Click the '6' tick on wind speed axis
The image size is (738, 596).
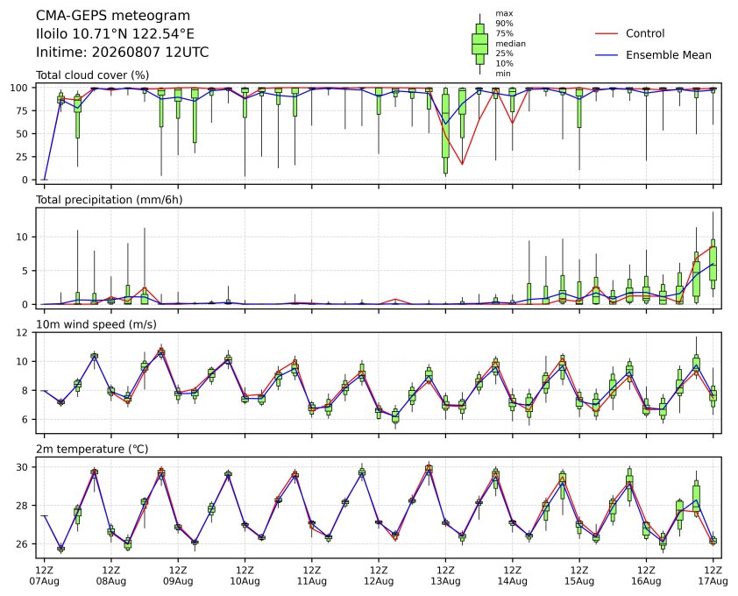(x=26, y=420)
